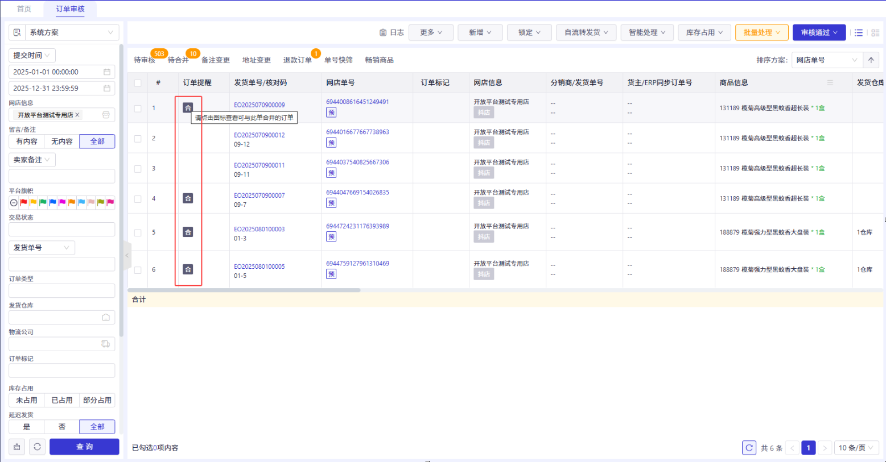The height and width of the screenshot is (462, 886).
Task: Open the 备注变更 tab
Action: tap(216, 60)
